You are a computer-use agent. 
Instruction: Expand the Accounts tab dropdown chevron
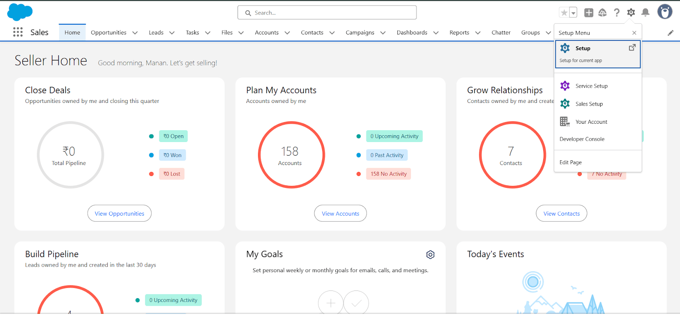[x=287, y=33]
